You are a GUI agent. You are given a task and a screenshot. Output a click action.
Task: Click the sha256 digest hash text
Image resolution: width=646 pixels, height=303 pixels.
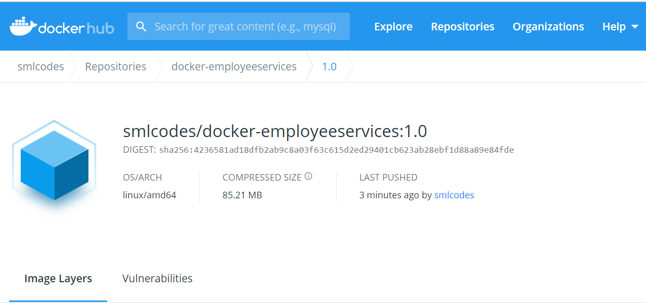[x=336, y=150]
